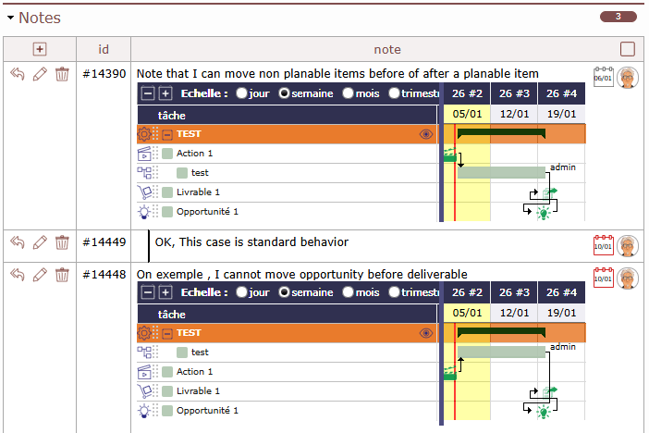Edit note #14449 with pencil icon
Image resolution: width=649 pixels, height=433 pixels.
point(40,242)
